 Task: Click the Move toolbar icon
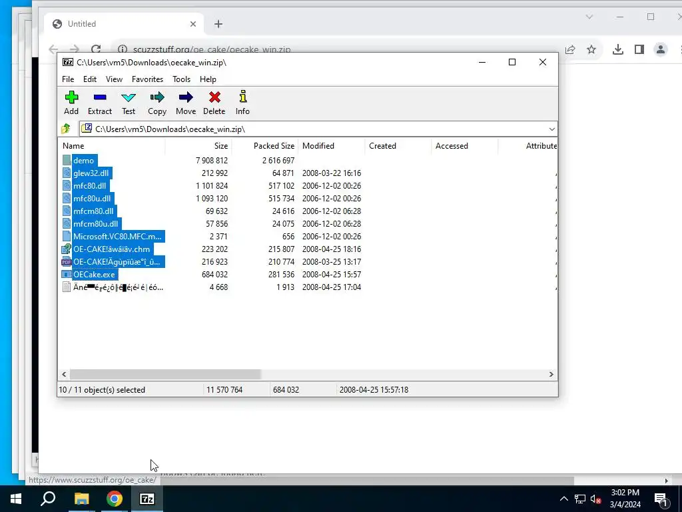pyautogui.click(x=186, y=97)
